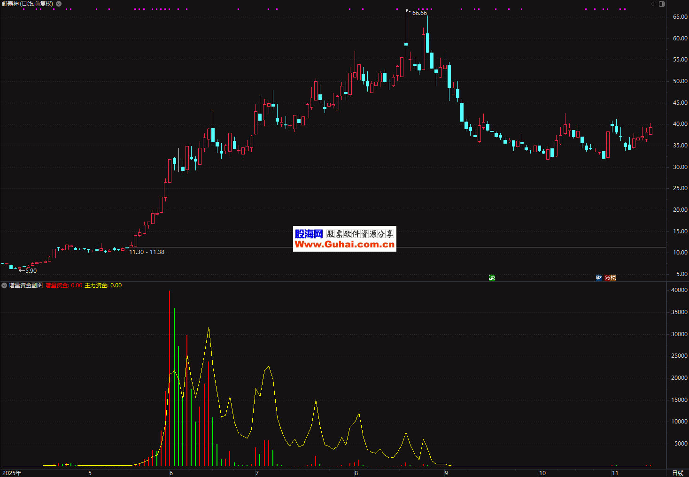Click the 45.00 price axis label
689x477 pixels.
[680, 103]
